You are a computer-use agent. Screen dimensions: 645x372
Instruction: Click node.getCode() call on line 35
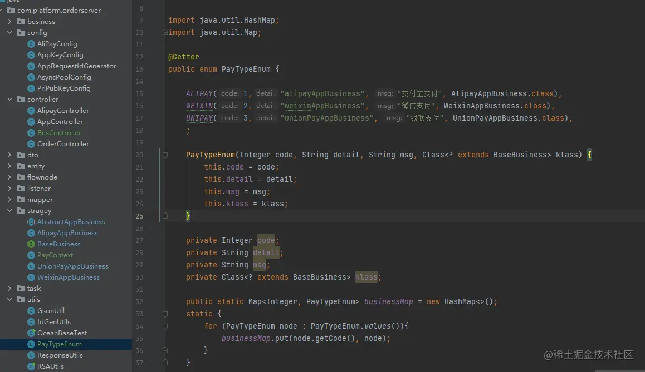(x=324, y=338)
